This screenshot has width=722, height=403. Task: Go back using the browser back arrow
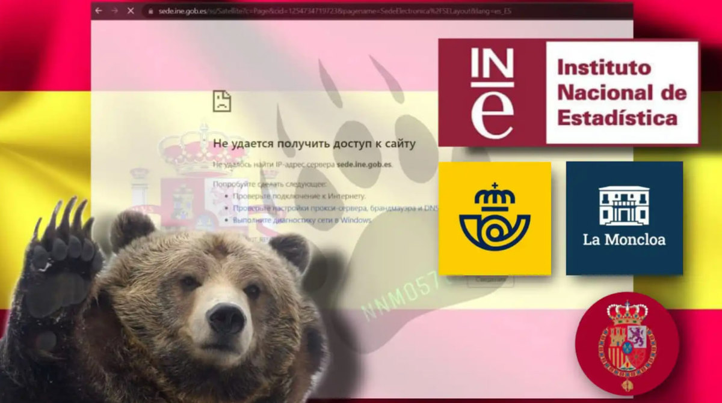pos(99,11)
